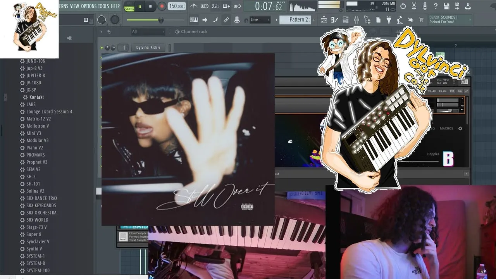Open the Mixer view icon
This screenshot has height=279, width=496.
tap(356, 20)
